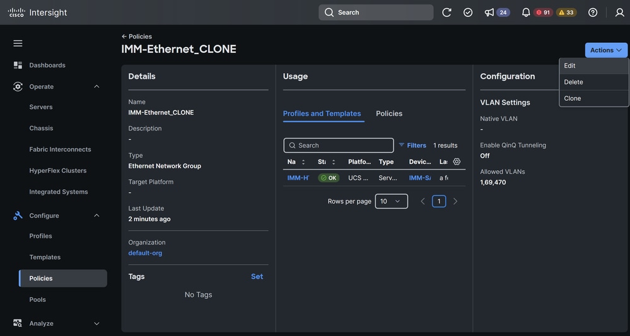Click the OK status badge
Viewport: 630px width, 336px height.
[x=329, y=178]
